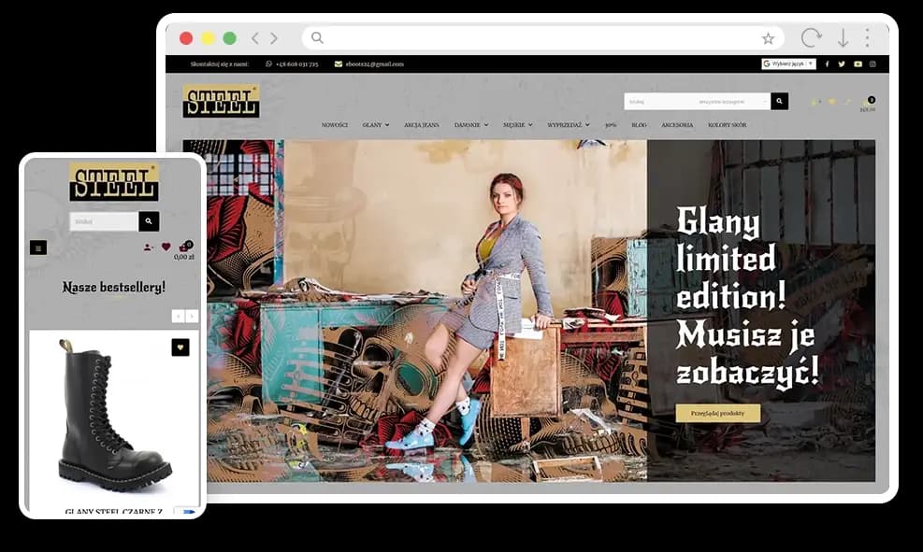
Task: Bookmark page with the address bar star
Action: tap(768, 38)
